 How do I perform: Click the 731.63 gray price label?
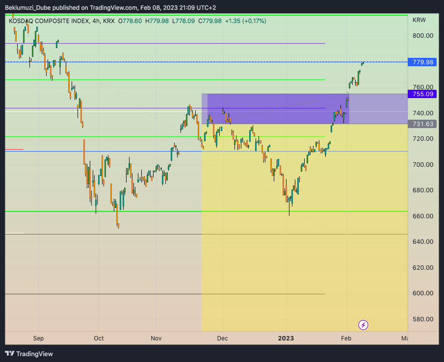click(422, 124)
